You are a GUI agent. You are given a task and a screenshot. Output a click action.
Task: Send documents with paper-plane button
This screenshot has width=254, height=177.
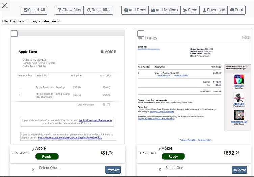[190, 10]
